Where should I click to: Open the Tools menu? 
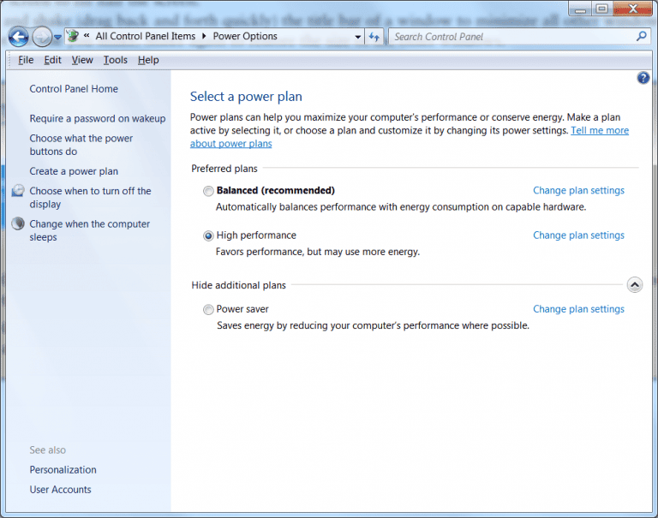pos(116,60)
